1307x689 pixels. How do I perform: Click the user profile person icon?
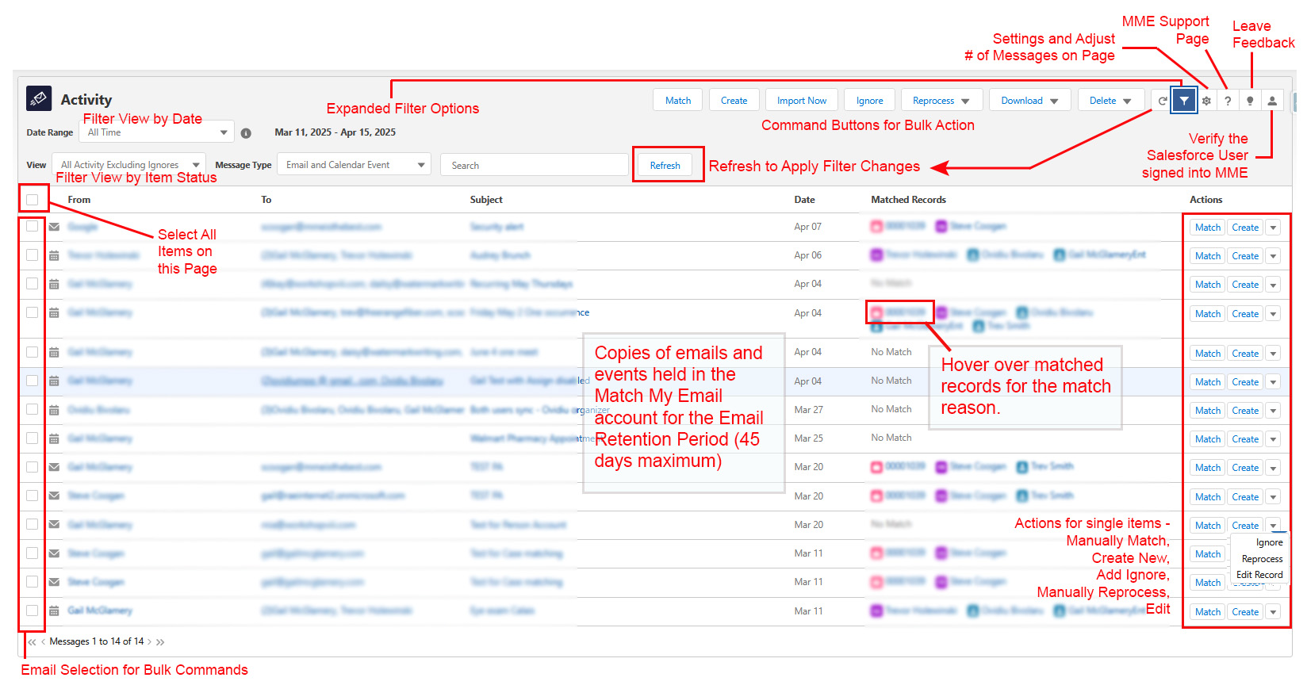click(x=1272, y=101)
